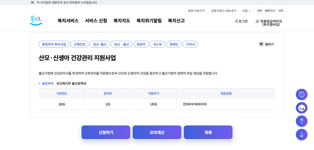
Task: Open the 복지신고 menu
Action: click(x=176, y=21)
